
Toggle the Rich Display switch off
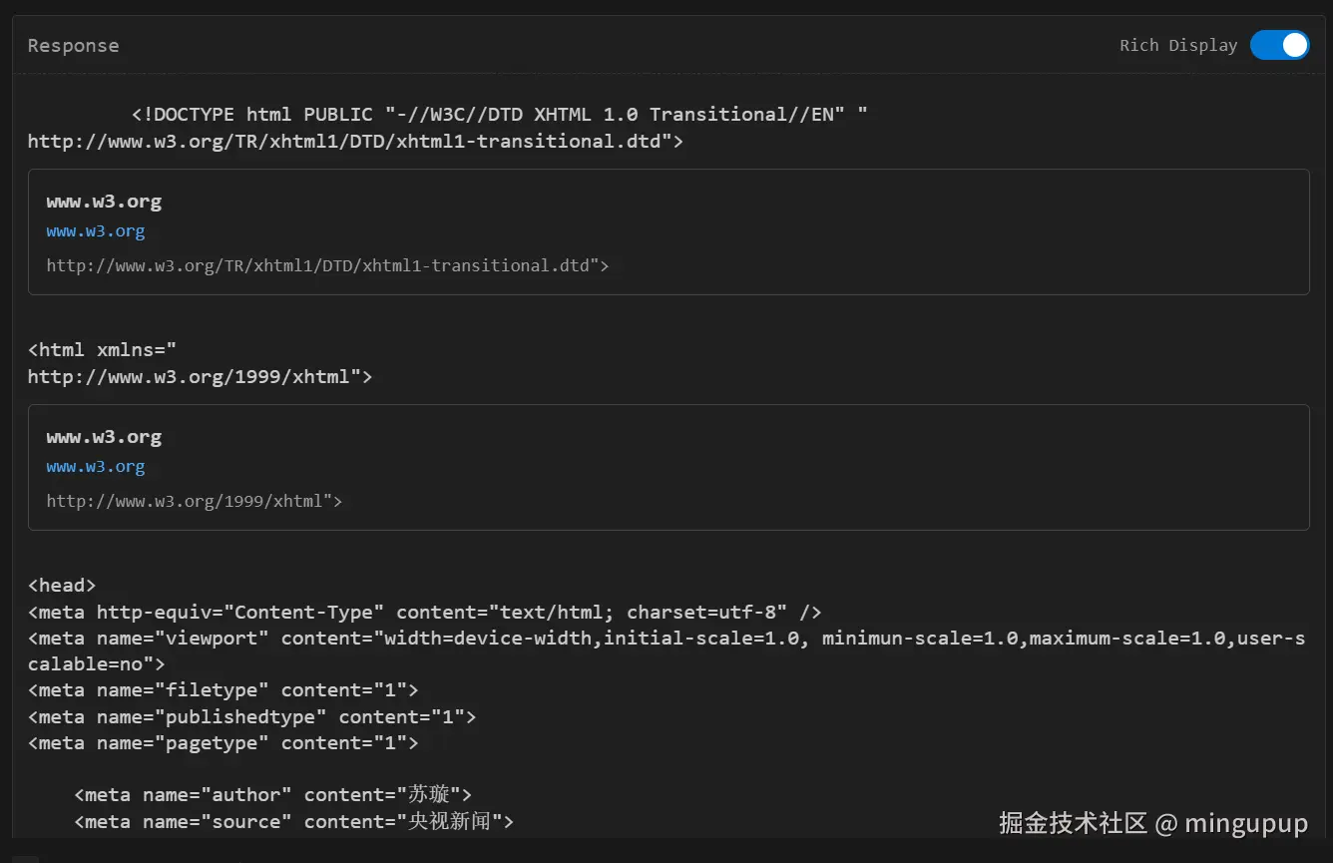coord(1279,45)
